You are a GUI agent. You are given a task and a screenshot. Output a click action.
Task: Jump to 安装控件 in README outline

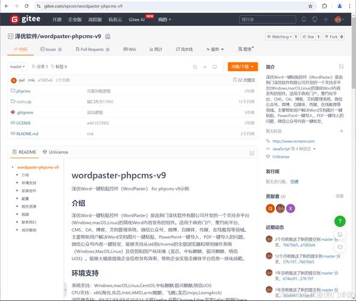[29, 191]
